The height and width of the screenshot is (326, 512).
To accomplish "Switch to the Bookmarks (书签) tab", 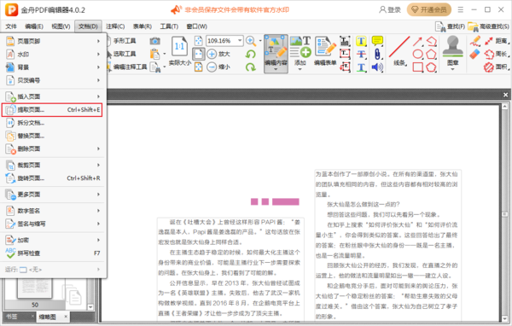I will point(13,317).
